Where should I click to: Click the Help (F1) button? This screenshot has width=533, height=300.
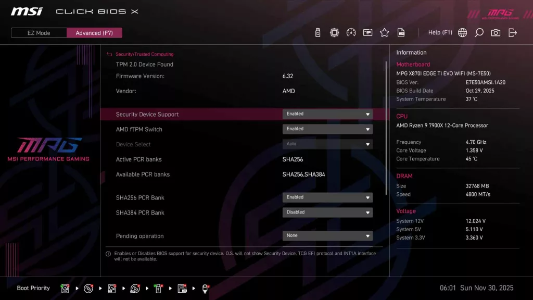pos(440,32)
